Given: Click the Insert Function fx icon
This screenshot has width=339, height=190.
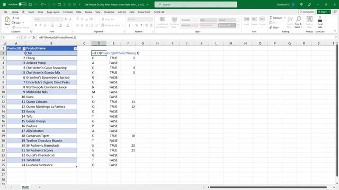Looking at the screenshot, I should point(34,37).
